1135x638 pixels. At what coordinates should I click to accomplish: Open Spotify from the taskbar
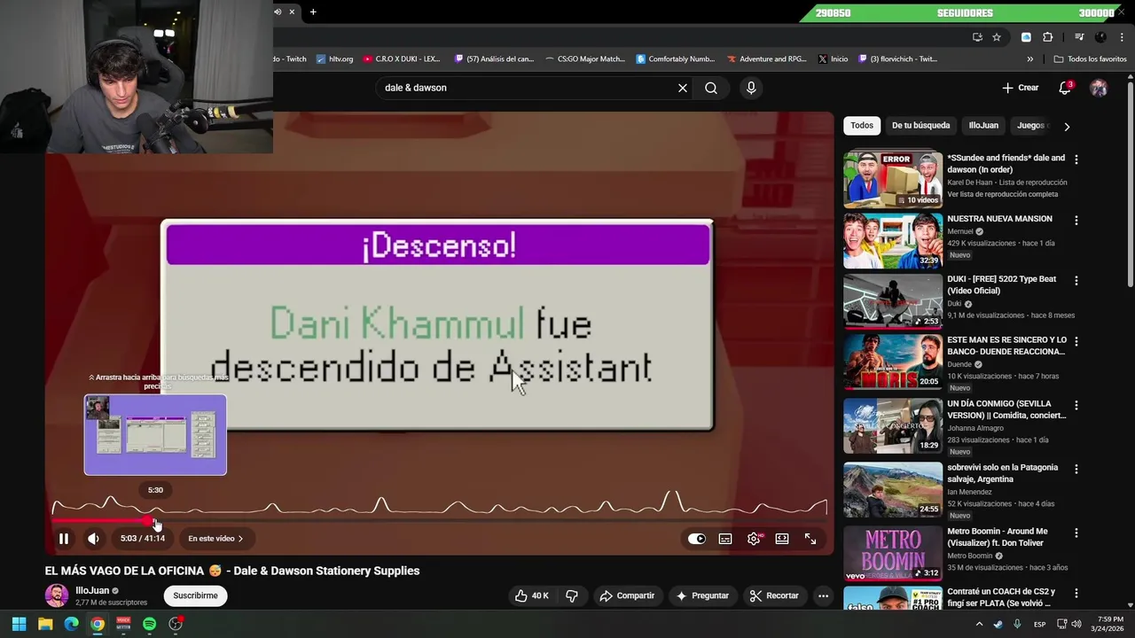(149, 624)
